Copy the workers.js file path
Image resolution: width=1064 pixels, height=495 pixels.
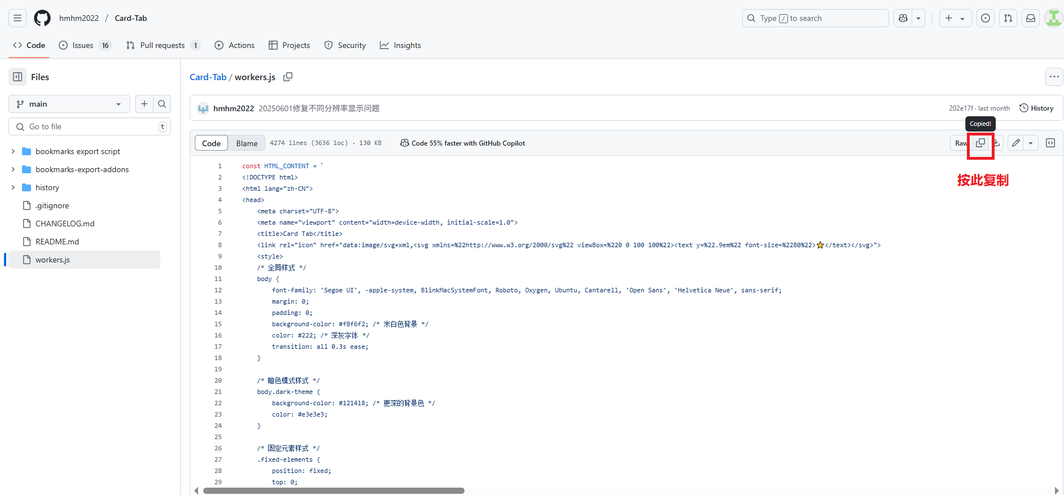coord(288,77)
